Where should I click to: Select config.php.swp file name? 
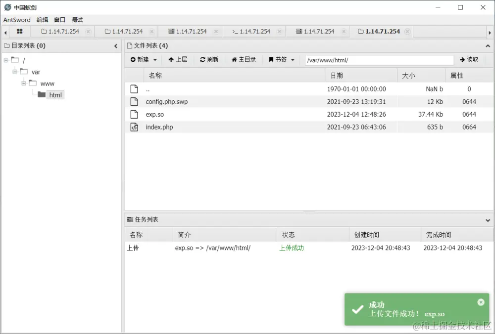click(167, 102)
